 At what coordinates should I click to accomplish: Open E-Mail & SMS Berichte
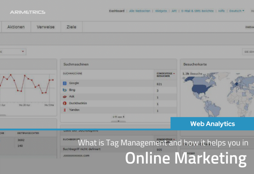click(x=197, y=11)
